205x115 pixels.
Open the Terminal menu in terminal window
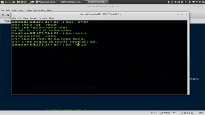(43, 19)
